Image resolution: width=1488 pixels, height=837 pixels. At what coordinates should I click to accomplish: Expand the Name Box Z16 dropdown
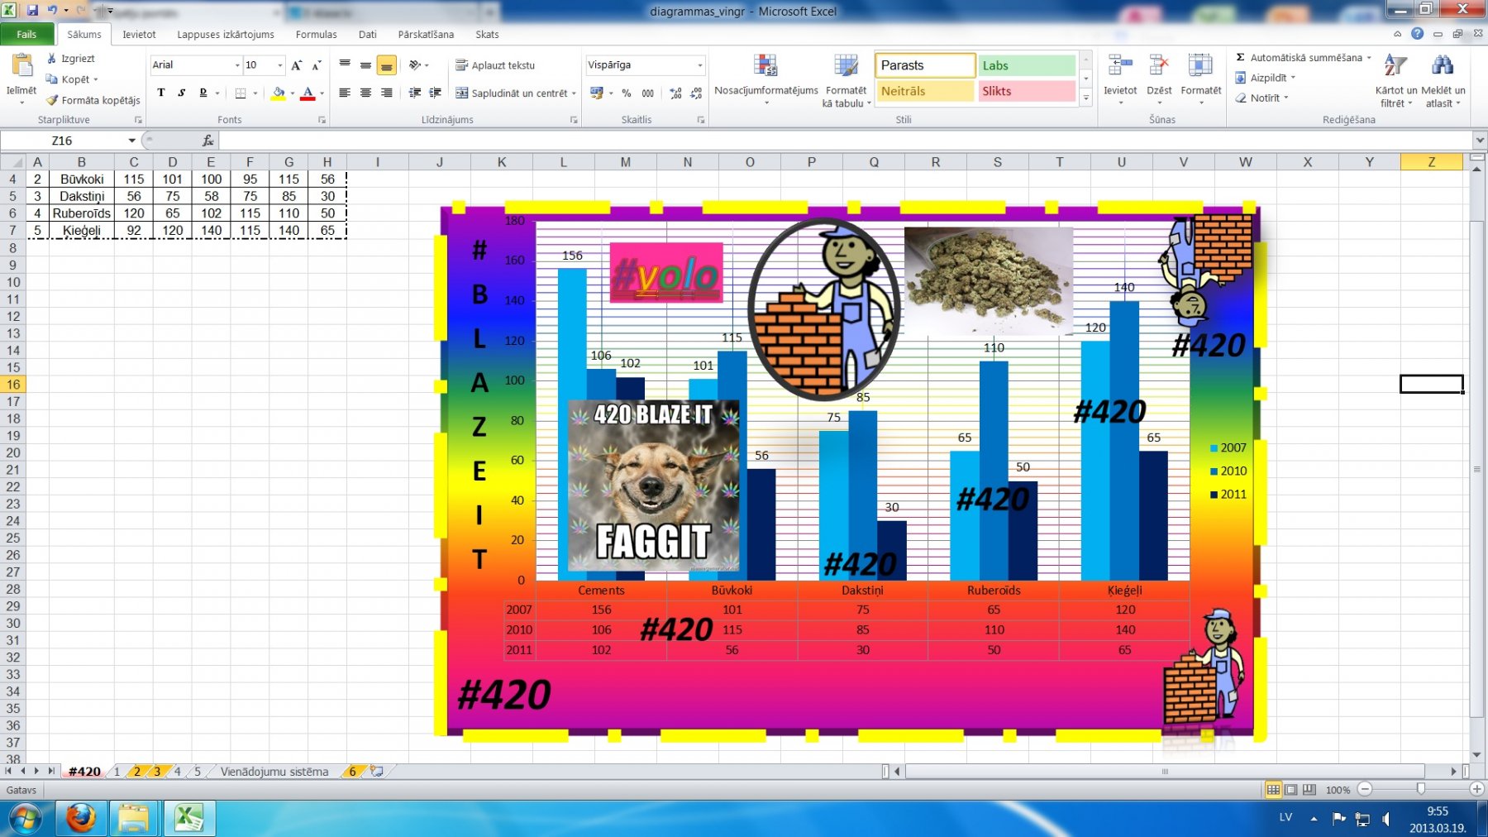pyautogui.click(x=131, y=141)
